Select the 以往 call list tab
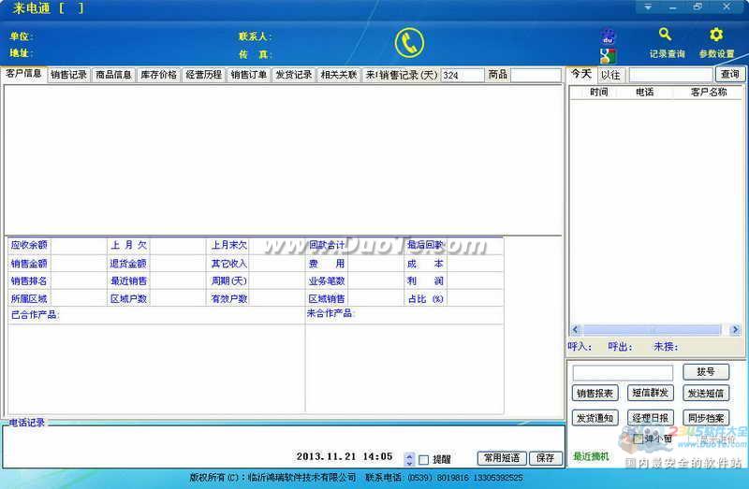The image size is (749, 489). (611, 75)
